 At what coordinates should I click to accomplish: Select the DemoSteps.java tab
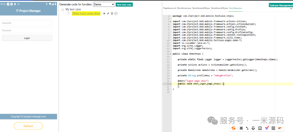click(x=235, y=8)
